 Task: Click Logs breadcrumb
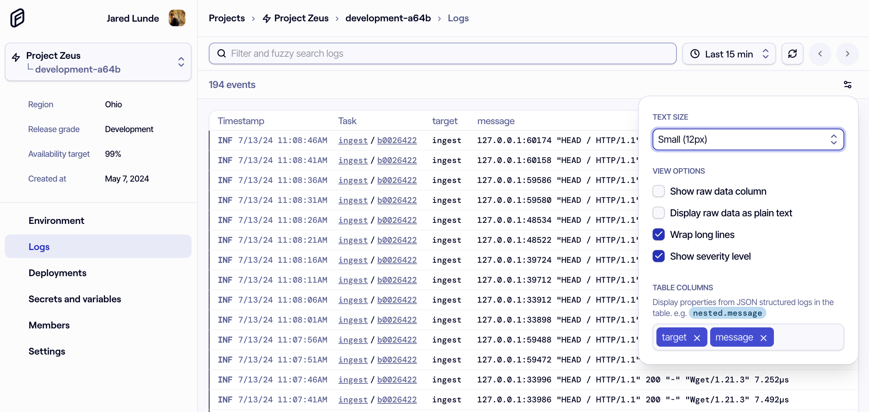458,18
